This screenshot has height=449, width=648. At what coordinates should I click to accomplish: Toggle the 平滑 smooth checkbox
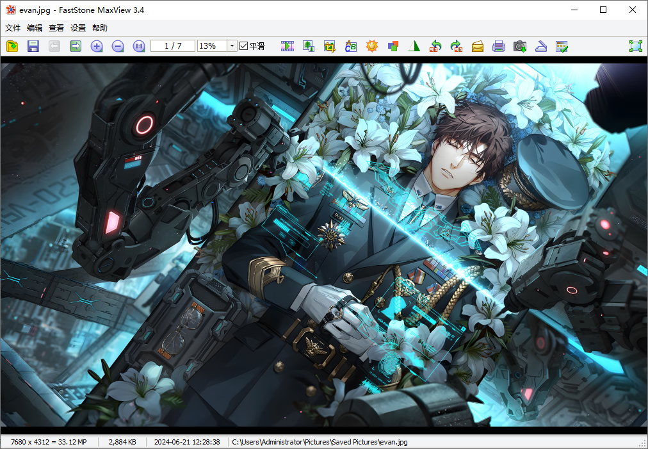pos(243,46)
